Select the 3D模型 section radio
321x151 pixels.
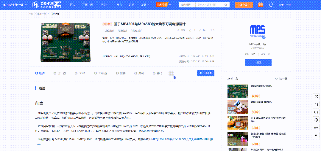(96, 73)
